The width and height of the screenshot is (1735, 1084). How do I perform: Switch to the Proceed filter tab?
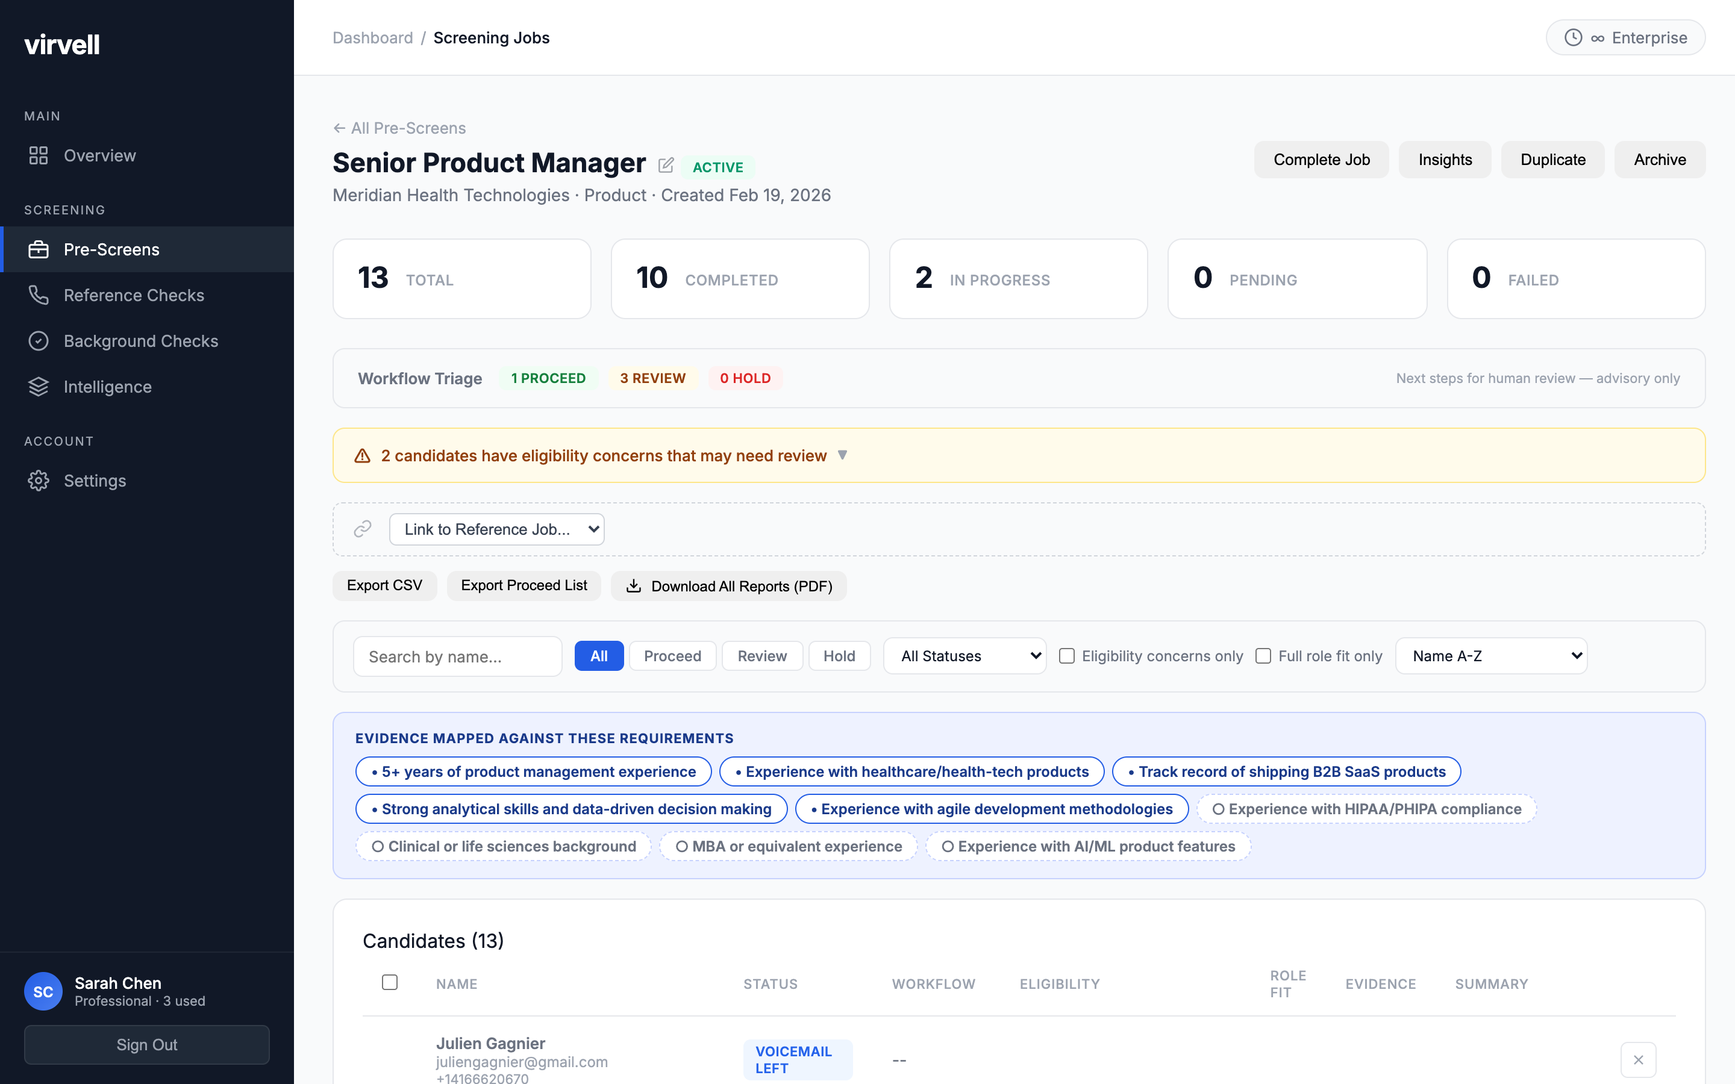(x=672, y=655)
